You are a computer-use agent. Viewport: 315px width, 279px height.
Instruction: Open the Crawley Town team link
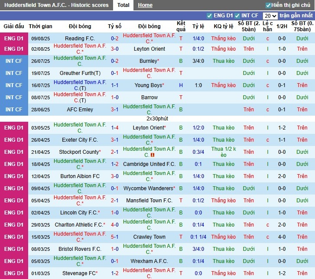pyautogui.click(x=149, y=237)
